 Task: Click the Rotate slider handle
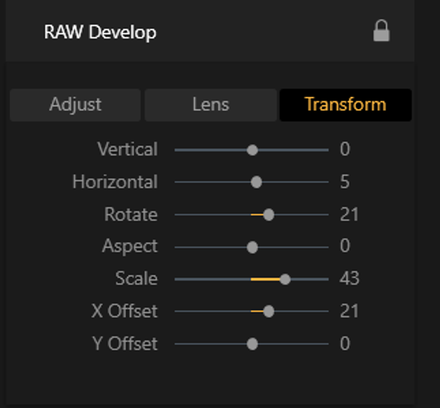(x=268, y=214)
